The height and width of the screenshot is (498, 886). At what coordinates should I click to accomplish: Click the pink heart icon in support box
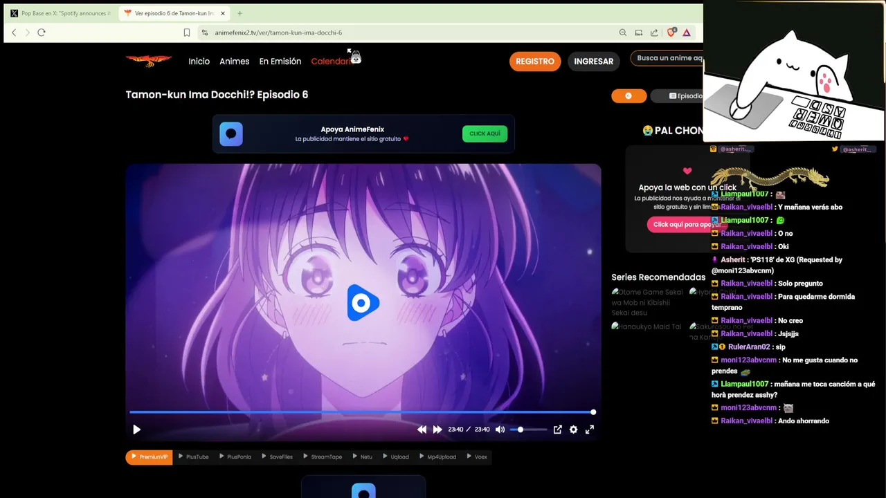pyautogui.click(x=687, y=171)
